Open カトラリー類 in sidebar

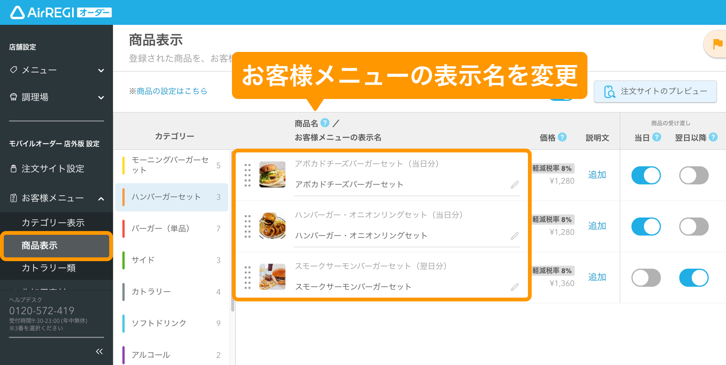coord(56,268)
